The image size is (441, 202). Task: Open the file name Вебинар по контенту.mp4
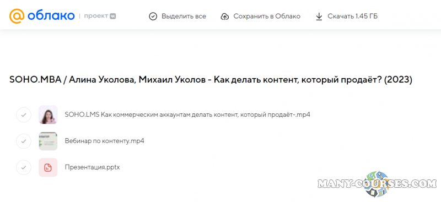104,141
